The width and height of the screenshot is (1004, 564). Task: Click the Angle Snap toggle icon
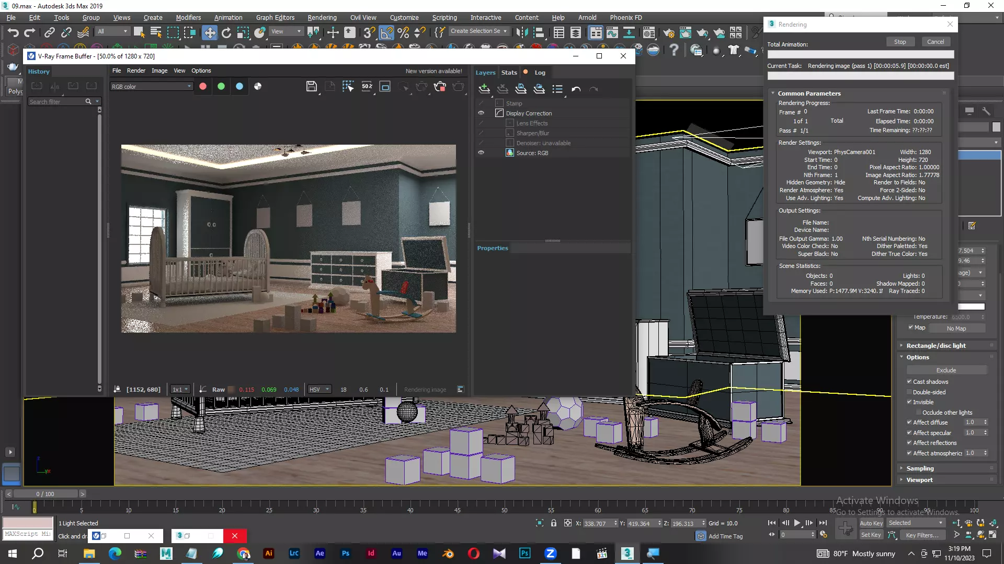tap(386, 33)
